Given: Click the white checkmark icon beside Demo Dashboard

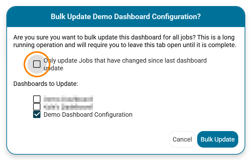Looking at the screenshot, I should point(37,115).
